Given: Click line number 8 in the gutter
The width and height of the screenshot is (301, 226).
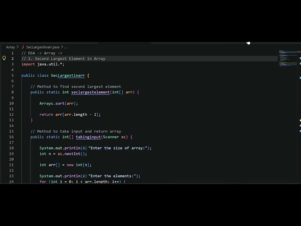Looking at the screenshot, I should 13,92.
